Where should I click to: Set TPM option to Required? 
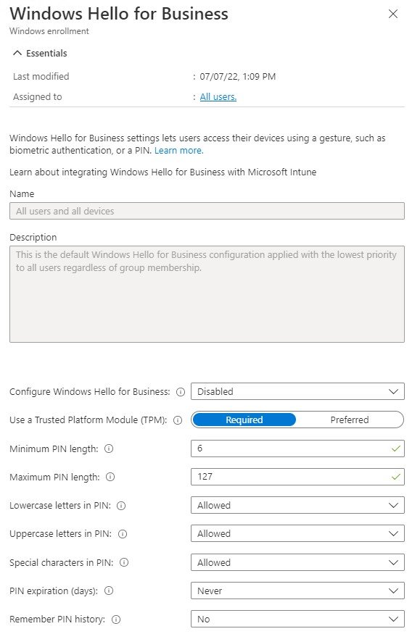244,420
